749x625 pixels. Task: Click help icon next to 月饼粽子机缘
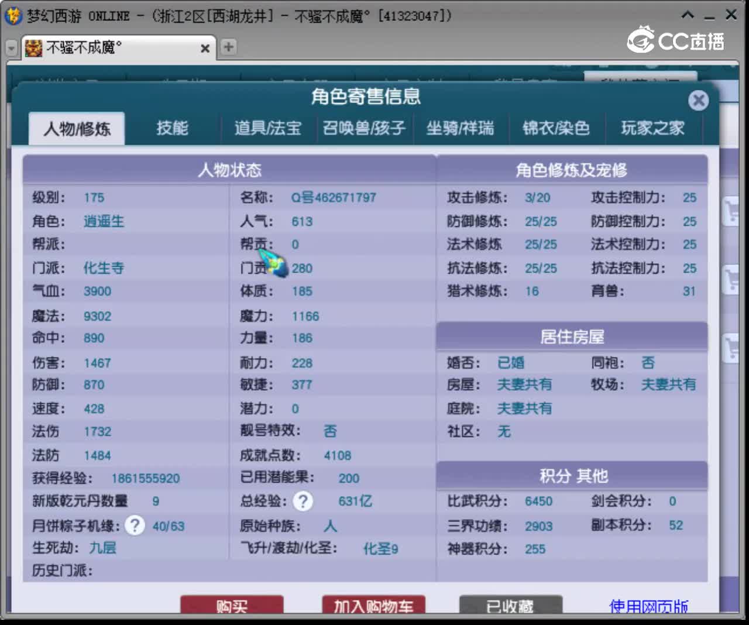[135, 525]
